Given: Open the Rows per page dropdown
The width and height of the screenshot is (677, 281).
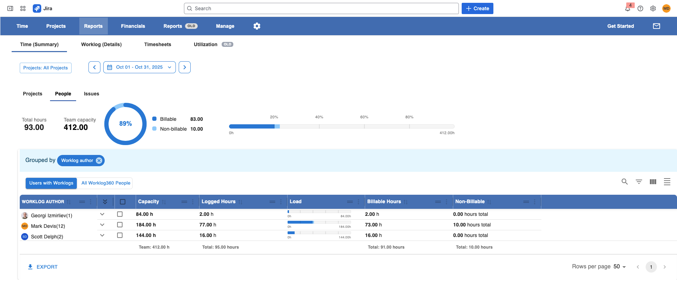Looking at the screenshot, I should pos(620,267).
